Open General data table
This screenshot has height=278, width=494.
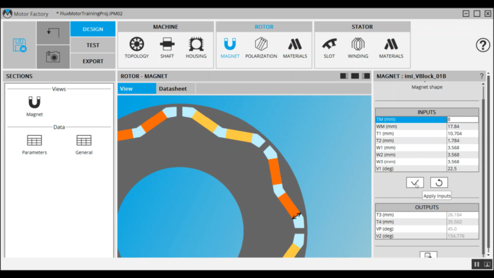(84, 145)
